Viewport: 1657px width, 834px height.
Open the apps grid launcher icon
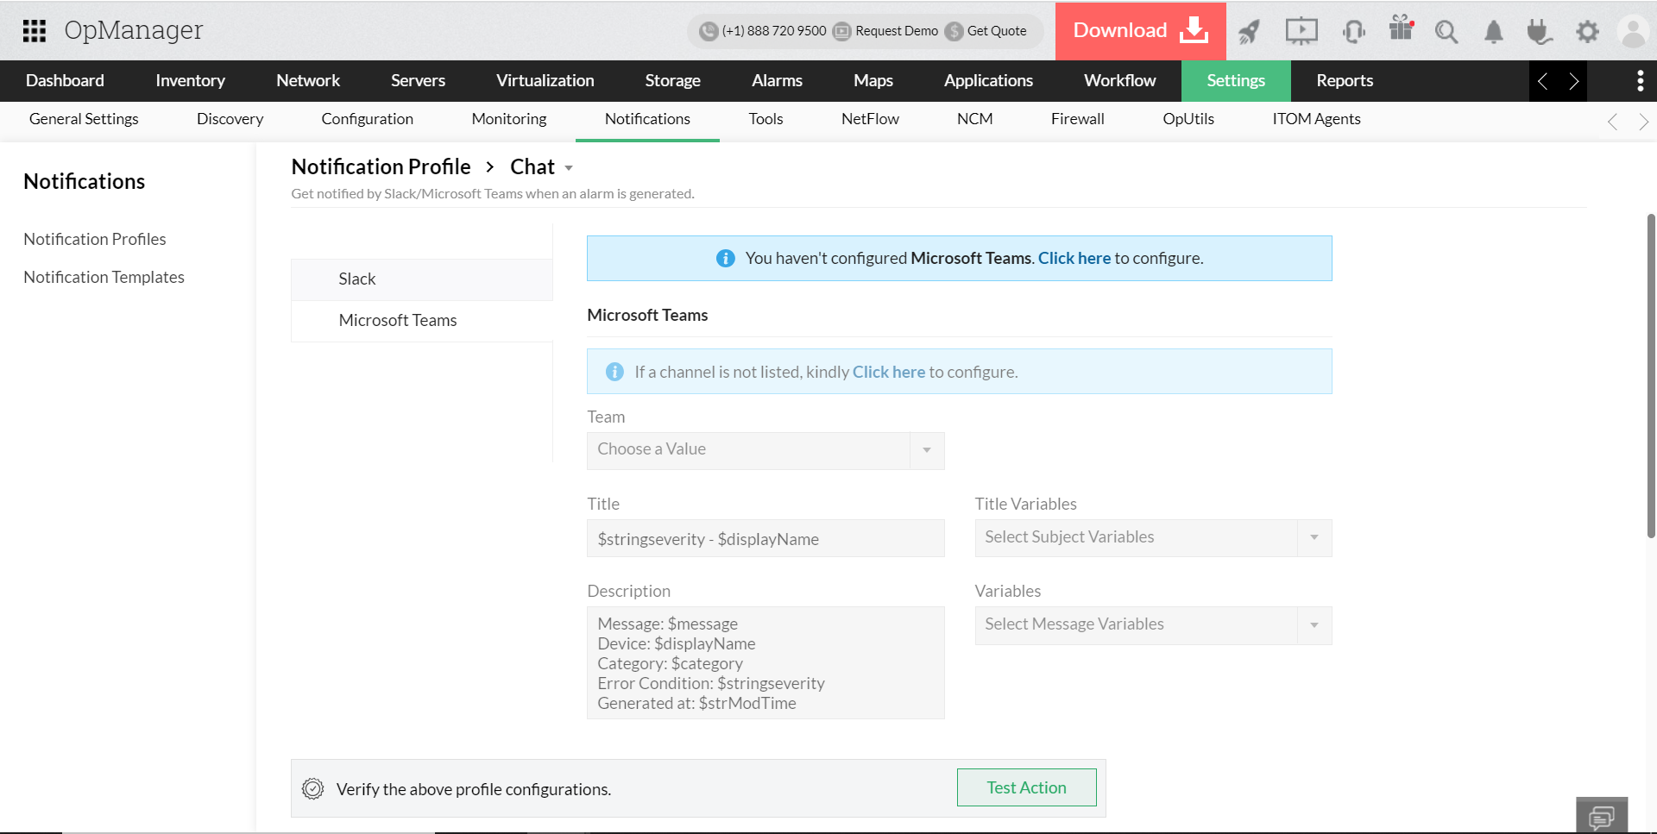click(x=35, y=31)
